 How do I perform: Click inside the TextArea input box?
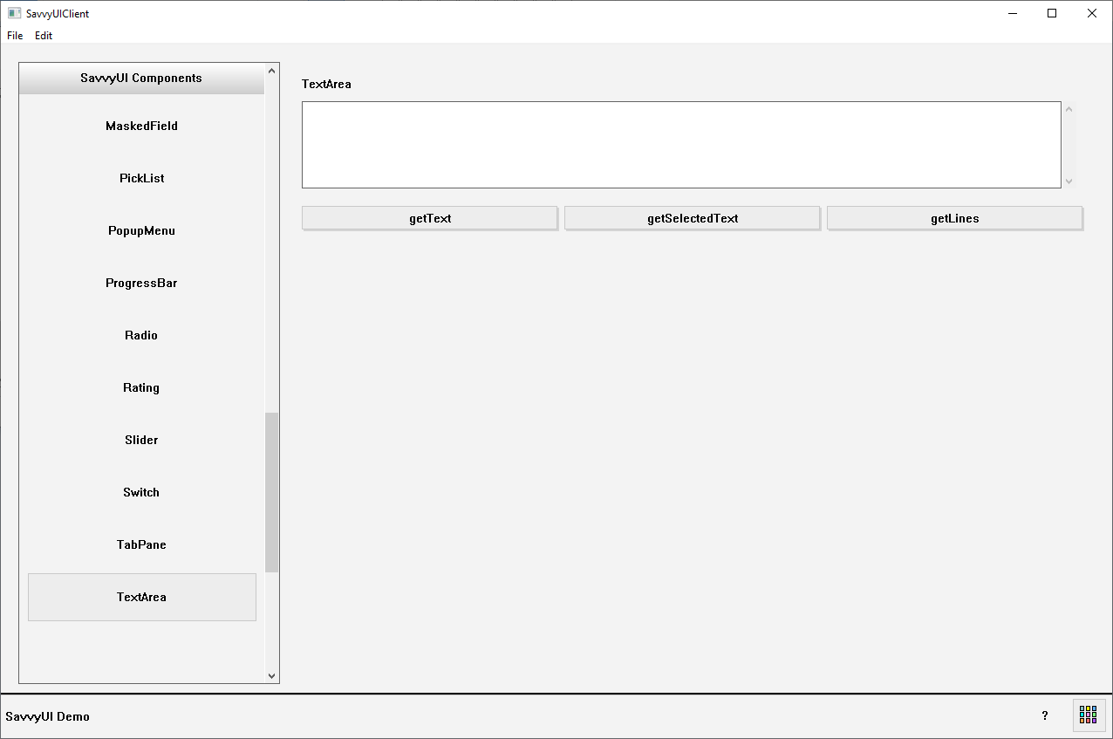pyautogui.click(x=680, y=145)
